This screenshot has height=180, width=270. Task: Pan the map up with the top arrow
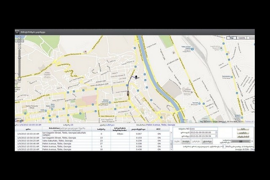point(19,38)
